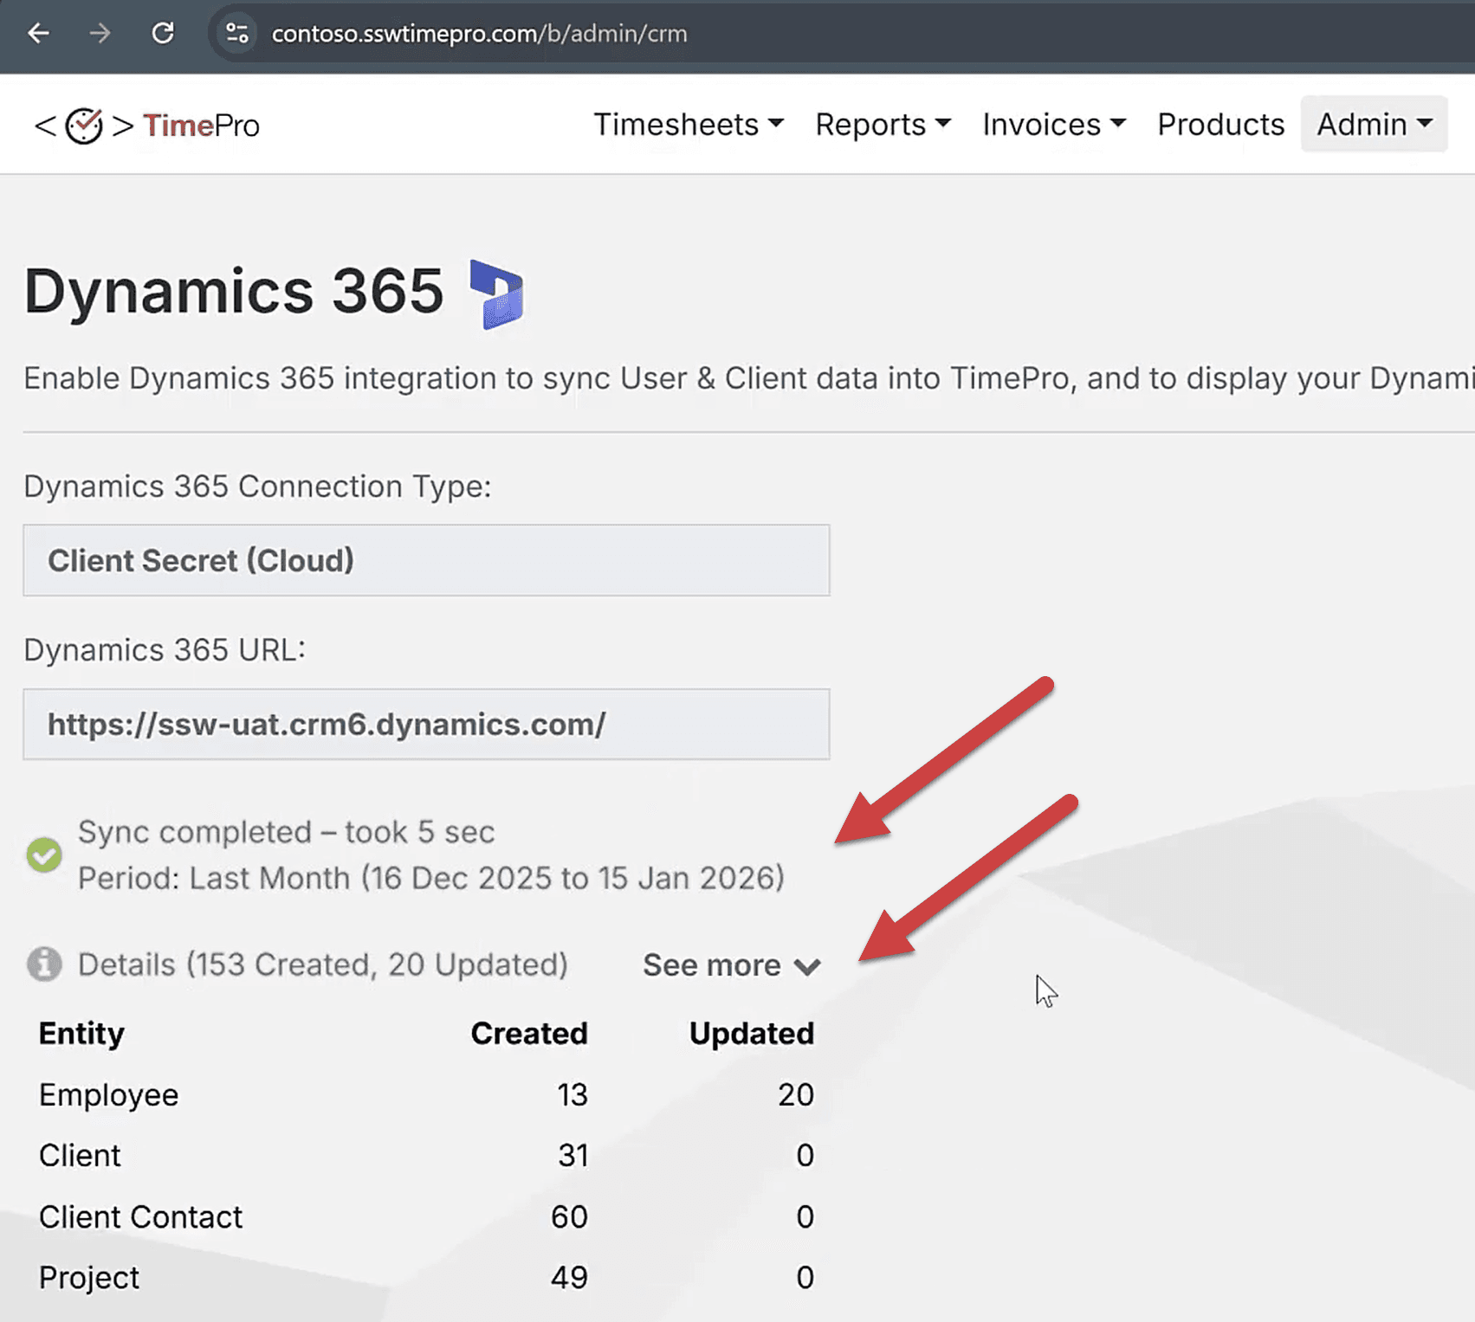Select the Client row label
1475x1322 pixels.
point(80,1156)
